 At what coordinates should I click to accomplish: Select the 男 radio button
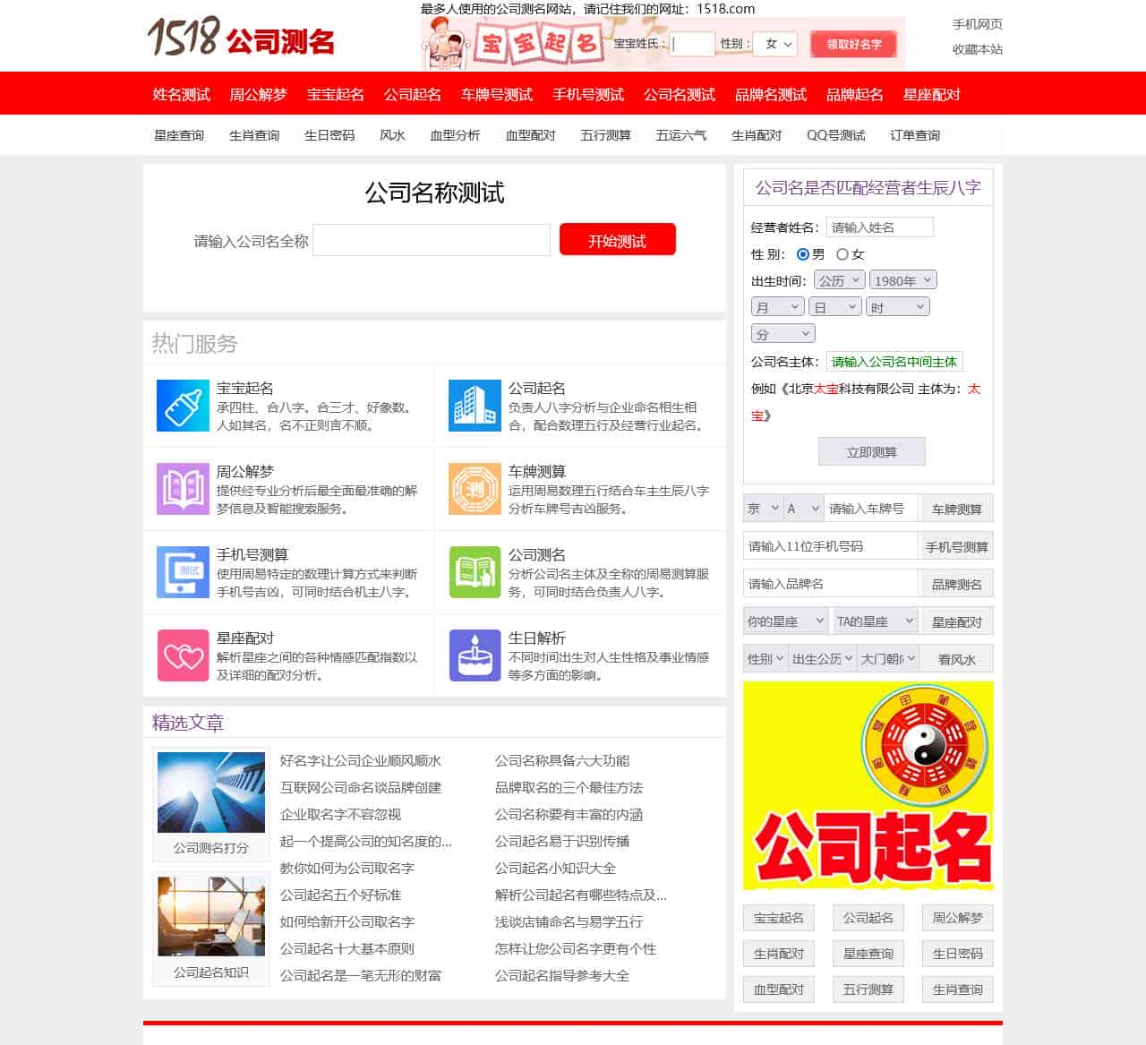pyautogui.click(x=803, y=254)
